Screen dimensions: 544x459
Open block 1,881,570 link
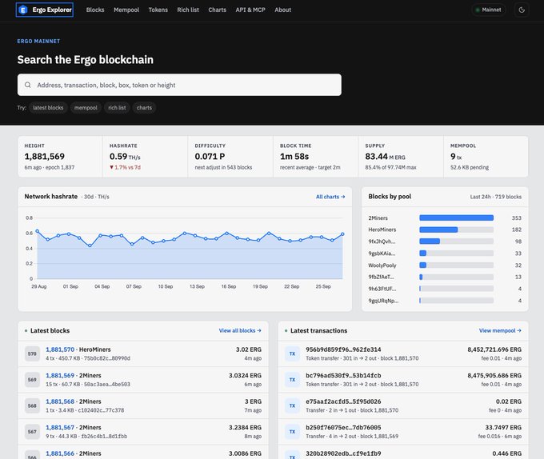click(60, 349)
